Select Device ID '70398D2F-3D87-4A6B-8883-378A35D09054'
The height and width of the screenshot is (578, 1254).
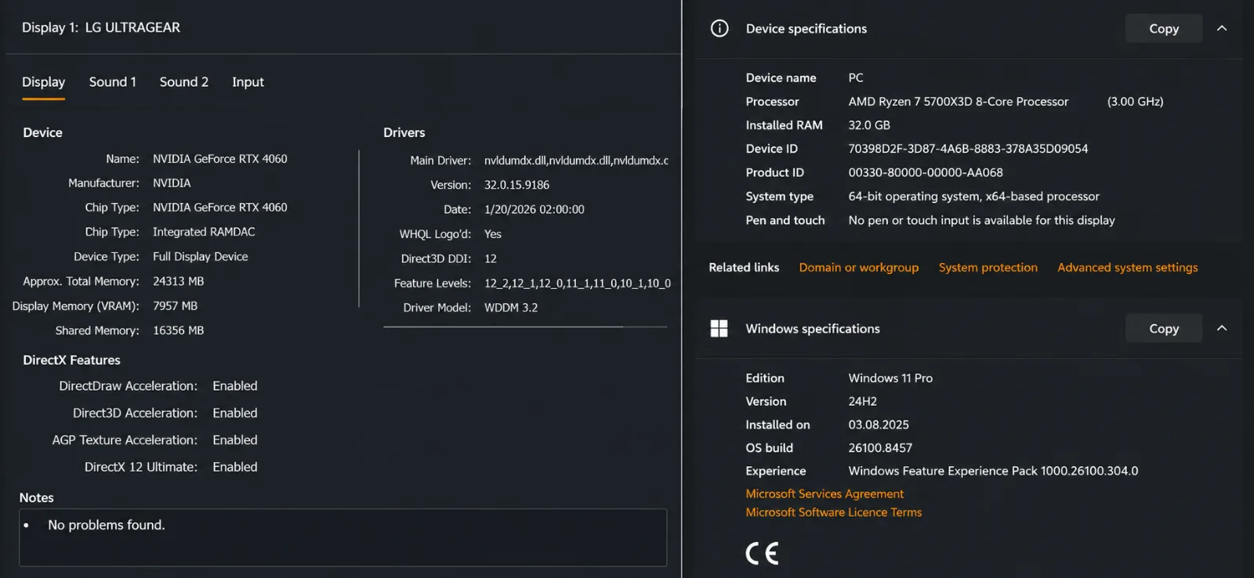[968, 149]
